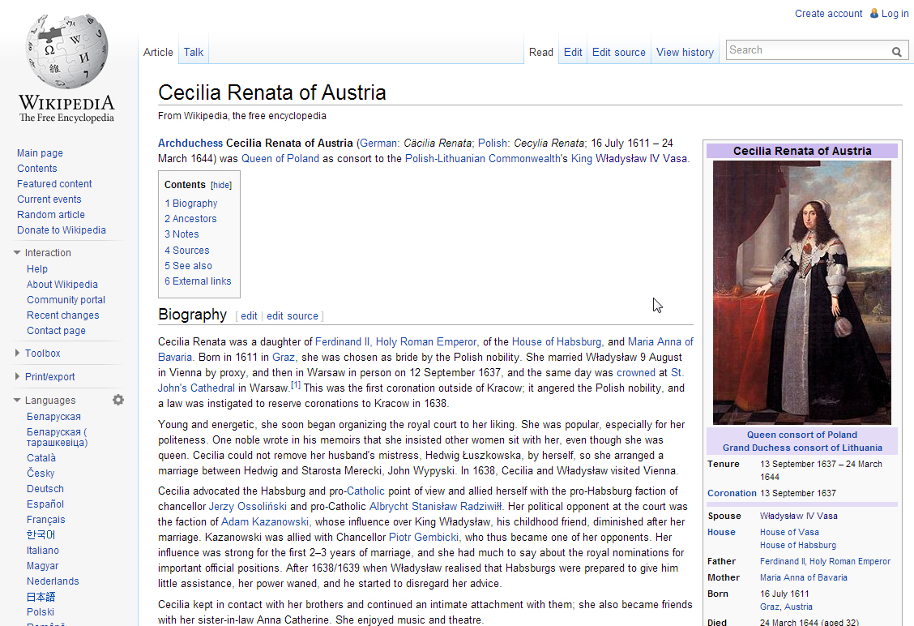Open Jerzy Ossoliński link

248,507
